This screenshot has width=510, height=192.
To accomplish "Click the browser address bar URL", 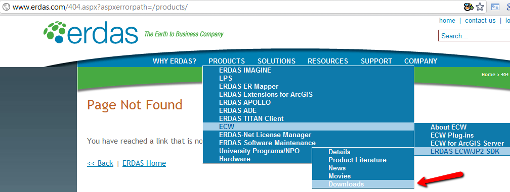I will [100, 7].
